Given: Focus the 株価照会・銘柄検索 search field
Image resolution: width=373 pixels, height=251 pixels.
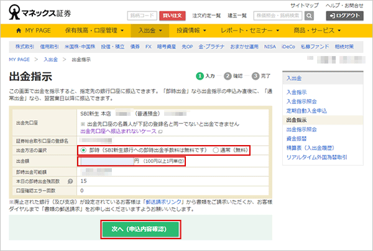Looking at the screenshot, I should point(278,16).
